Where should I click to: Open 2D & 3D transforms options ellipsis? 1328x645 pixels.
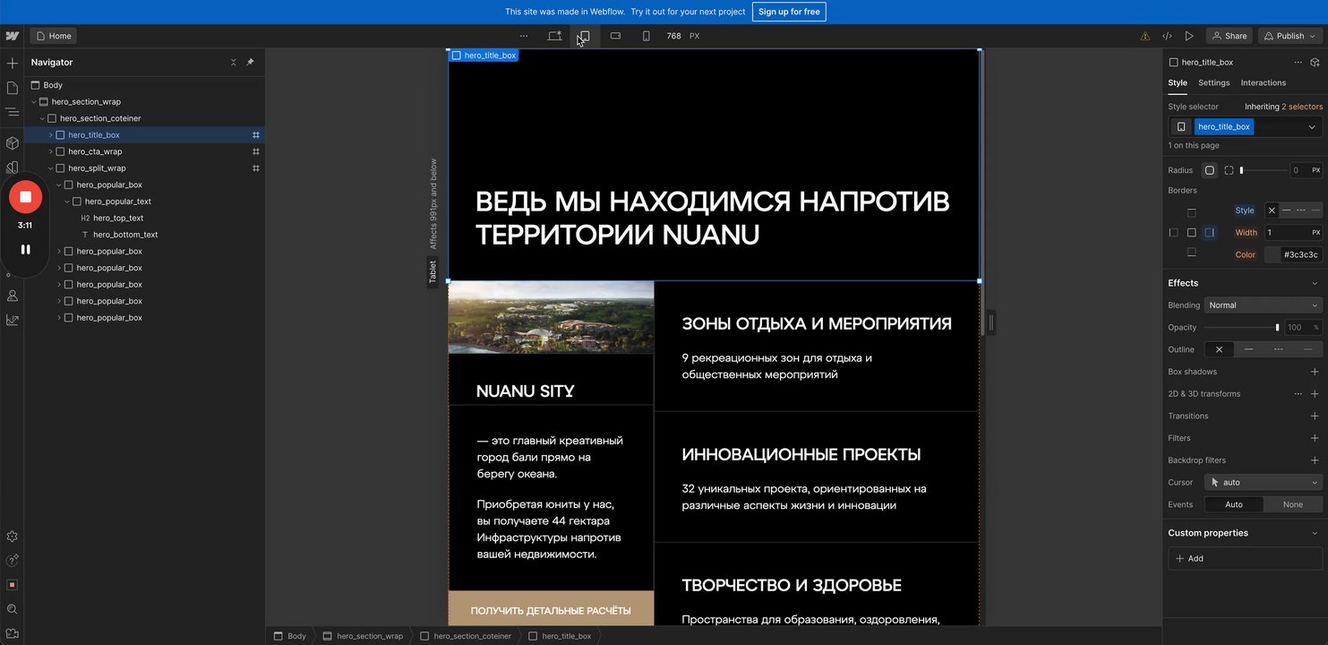(x=1298, y=394)
